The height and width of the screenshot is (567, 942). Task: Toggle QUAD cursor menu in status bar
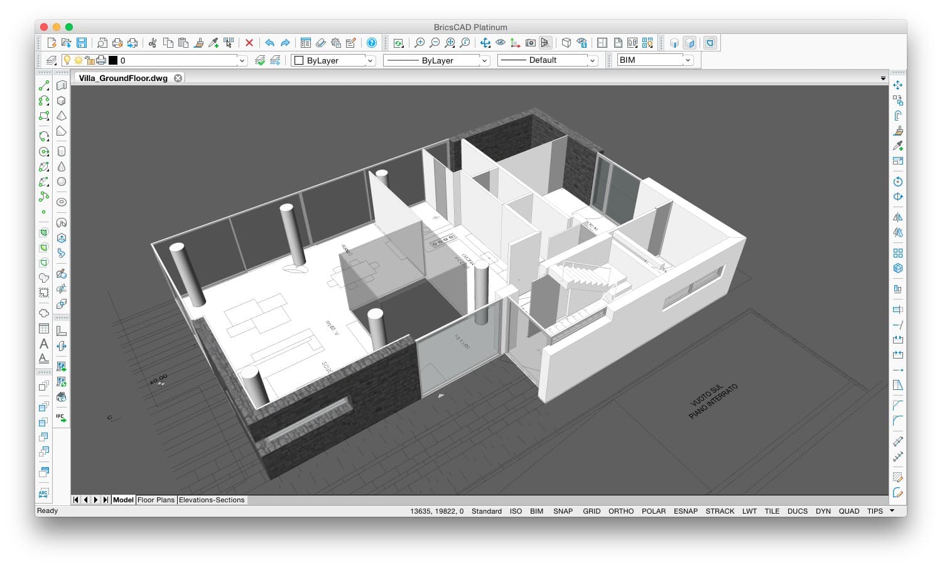[849, 511]
